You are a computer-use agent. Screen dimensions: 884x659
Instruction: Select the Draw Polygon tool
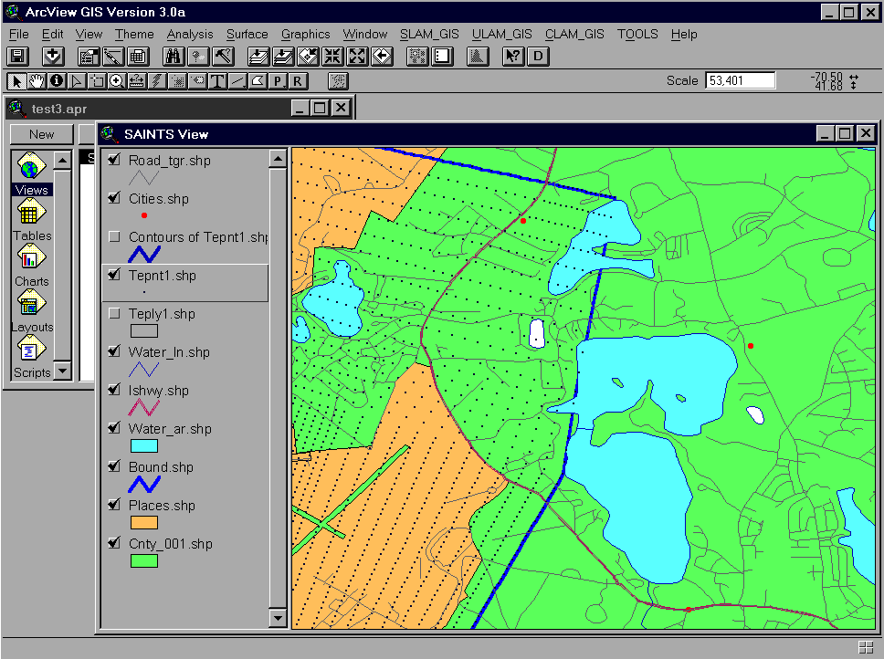[x=258, y=81]
